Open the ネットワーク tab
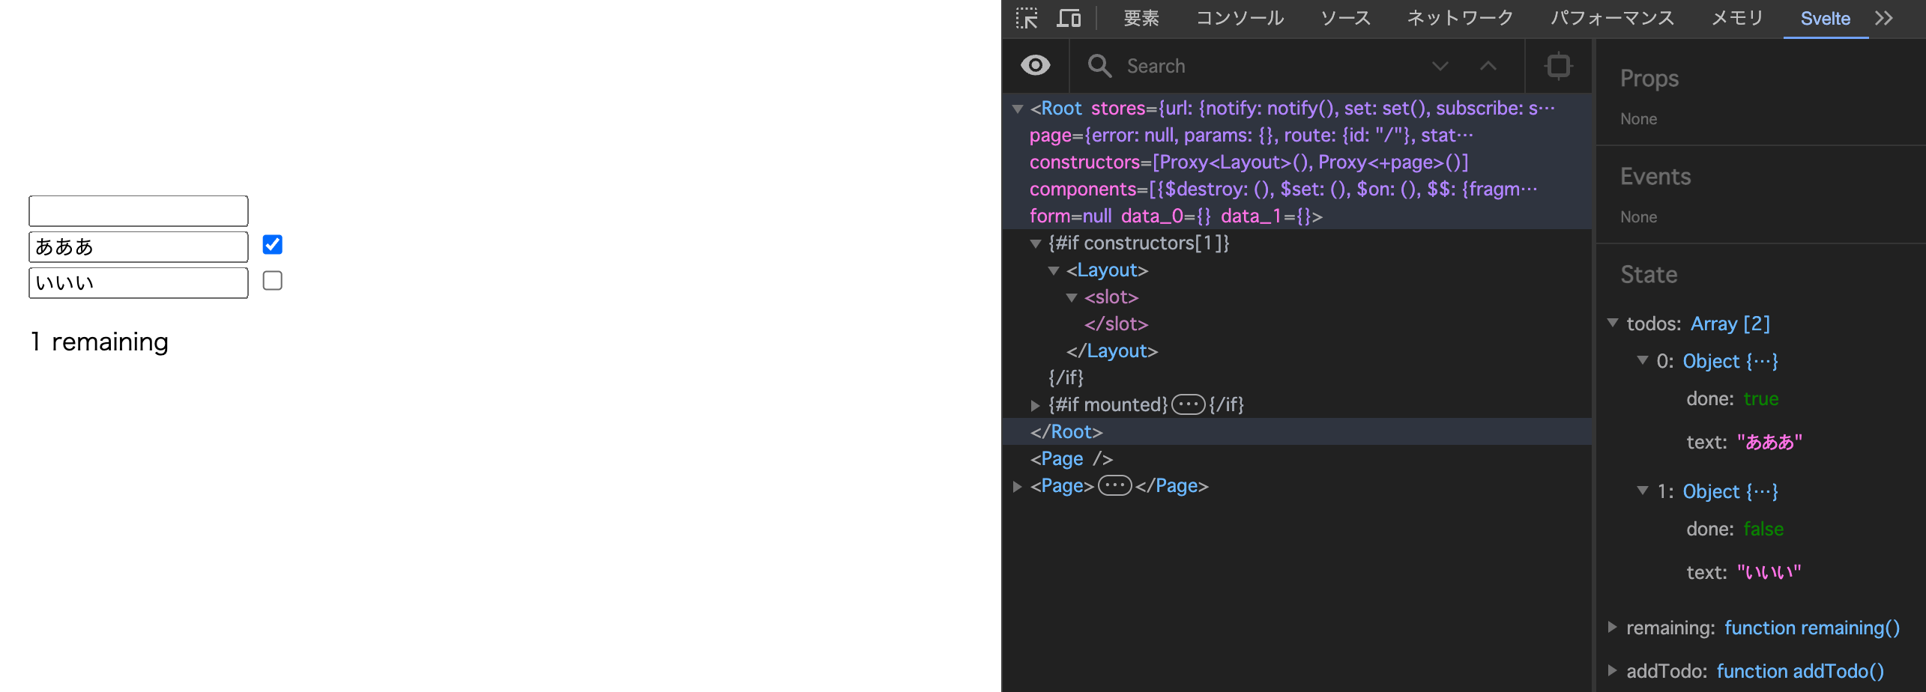This screenshot has height=692, width=1926. (1459, 18)
